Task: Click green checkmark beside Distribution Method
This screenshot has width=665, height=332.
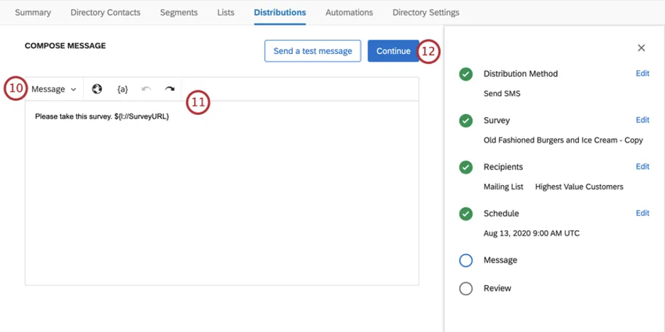Action: click(x=465, y=74)
